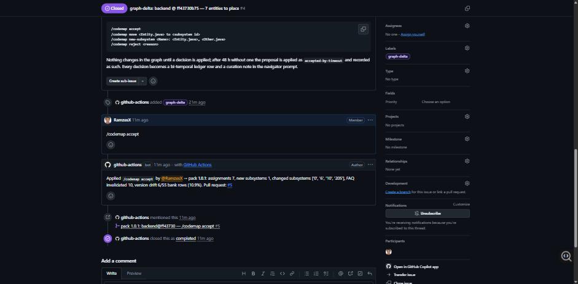The image size is (578, 284).
Task: Click the '11m ago' timestamp on RamzesX's comment
Action: tap(140, 120)
